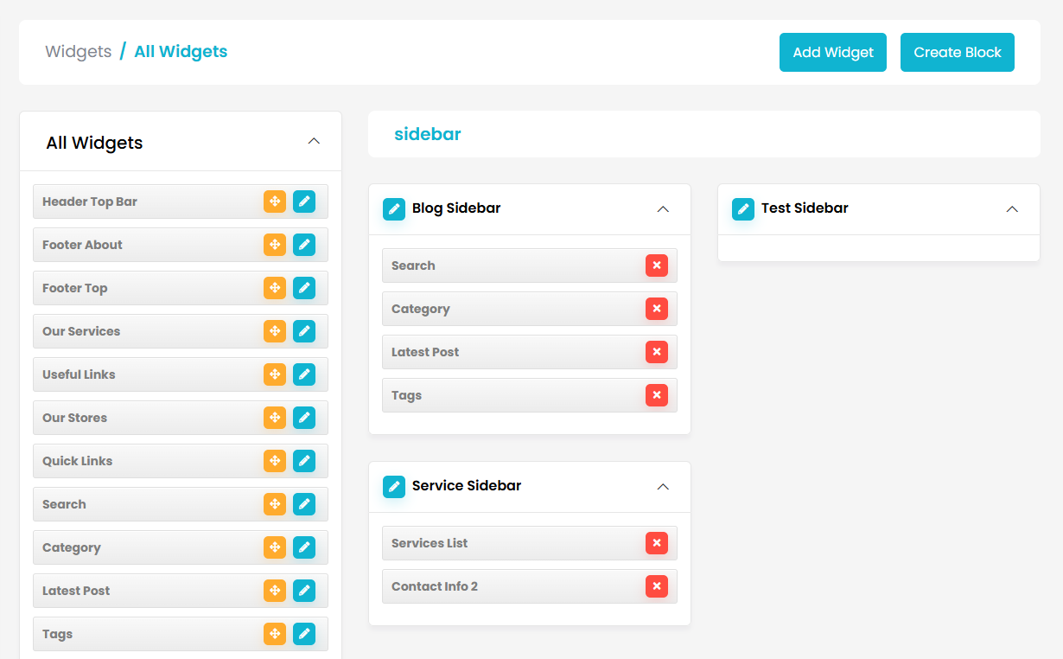
Task: Delete the Latest Post widget from Blog Sidebar
Action: pyautogui.click(x=657, y=352)
